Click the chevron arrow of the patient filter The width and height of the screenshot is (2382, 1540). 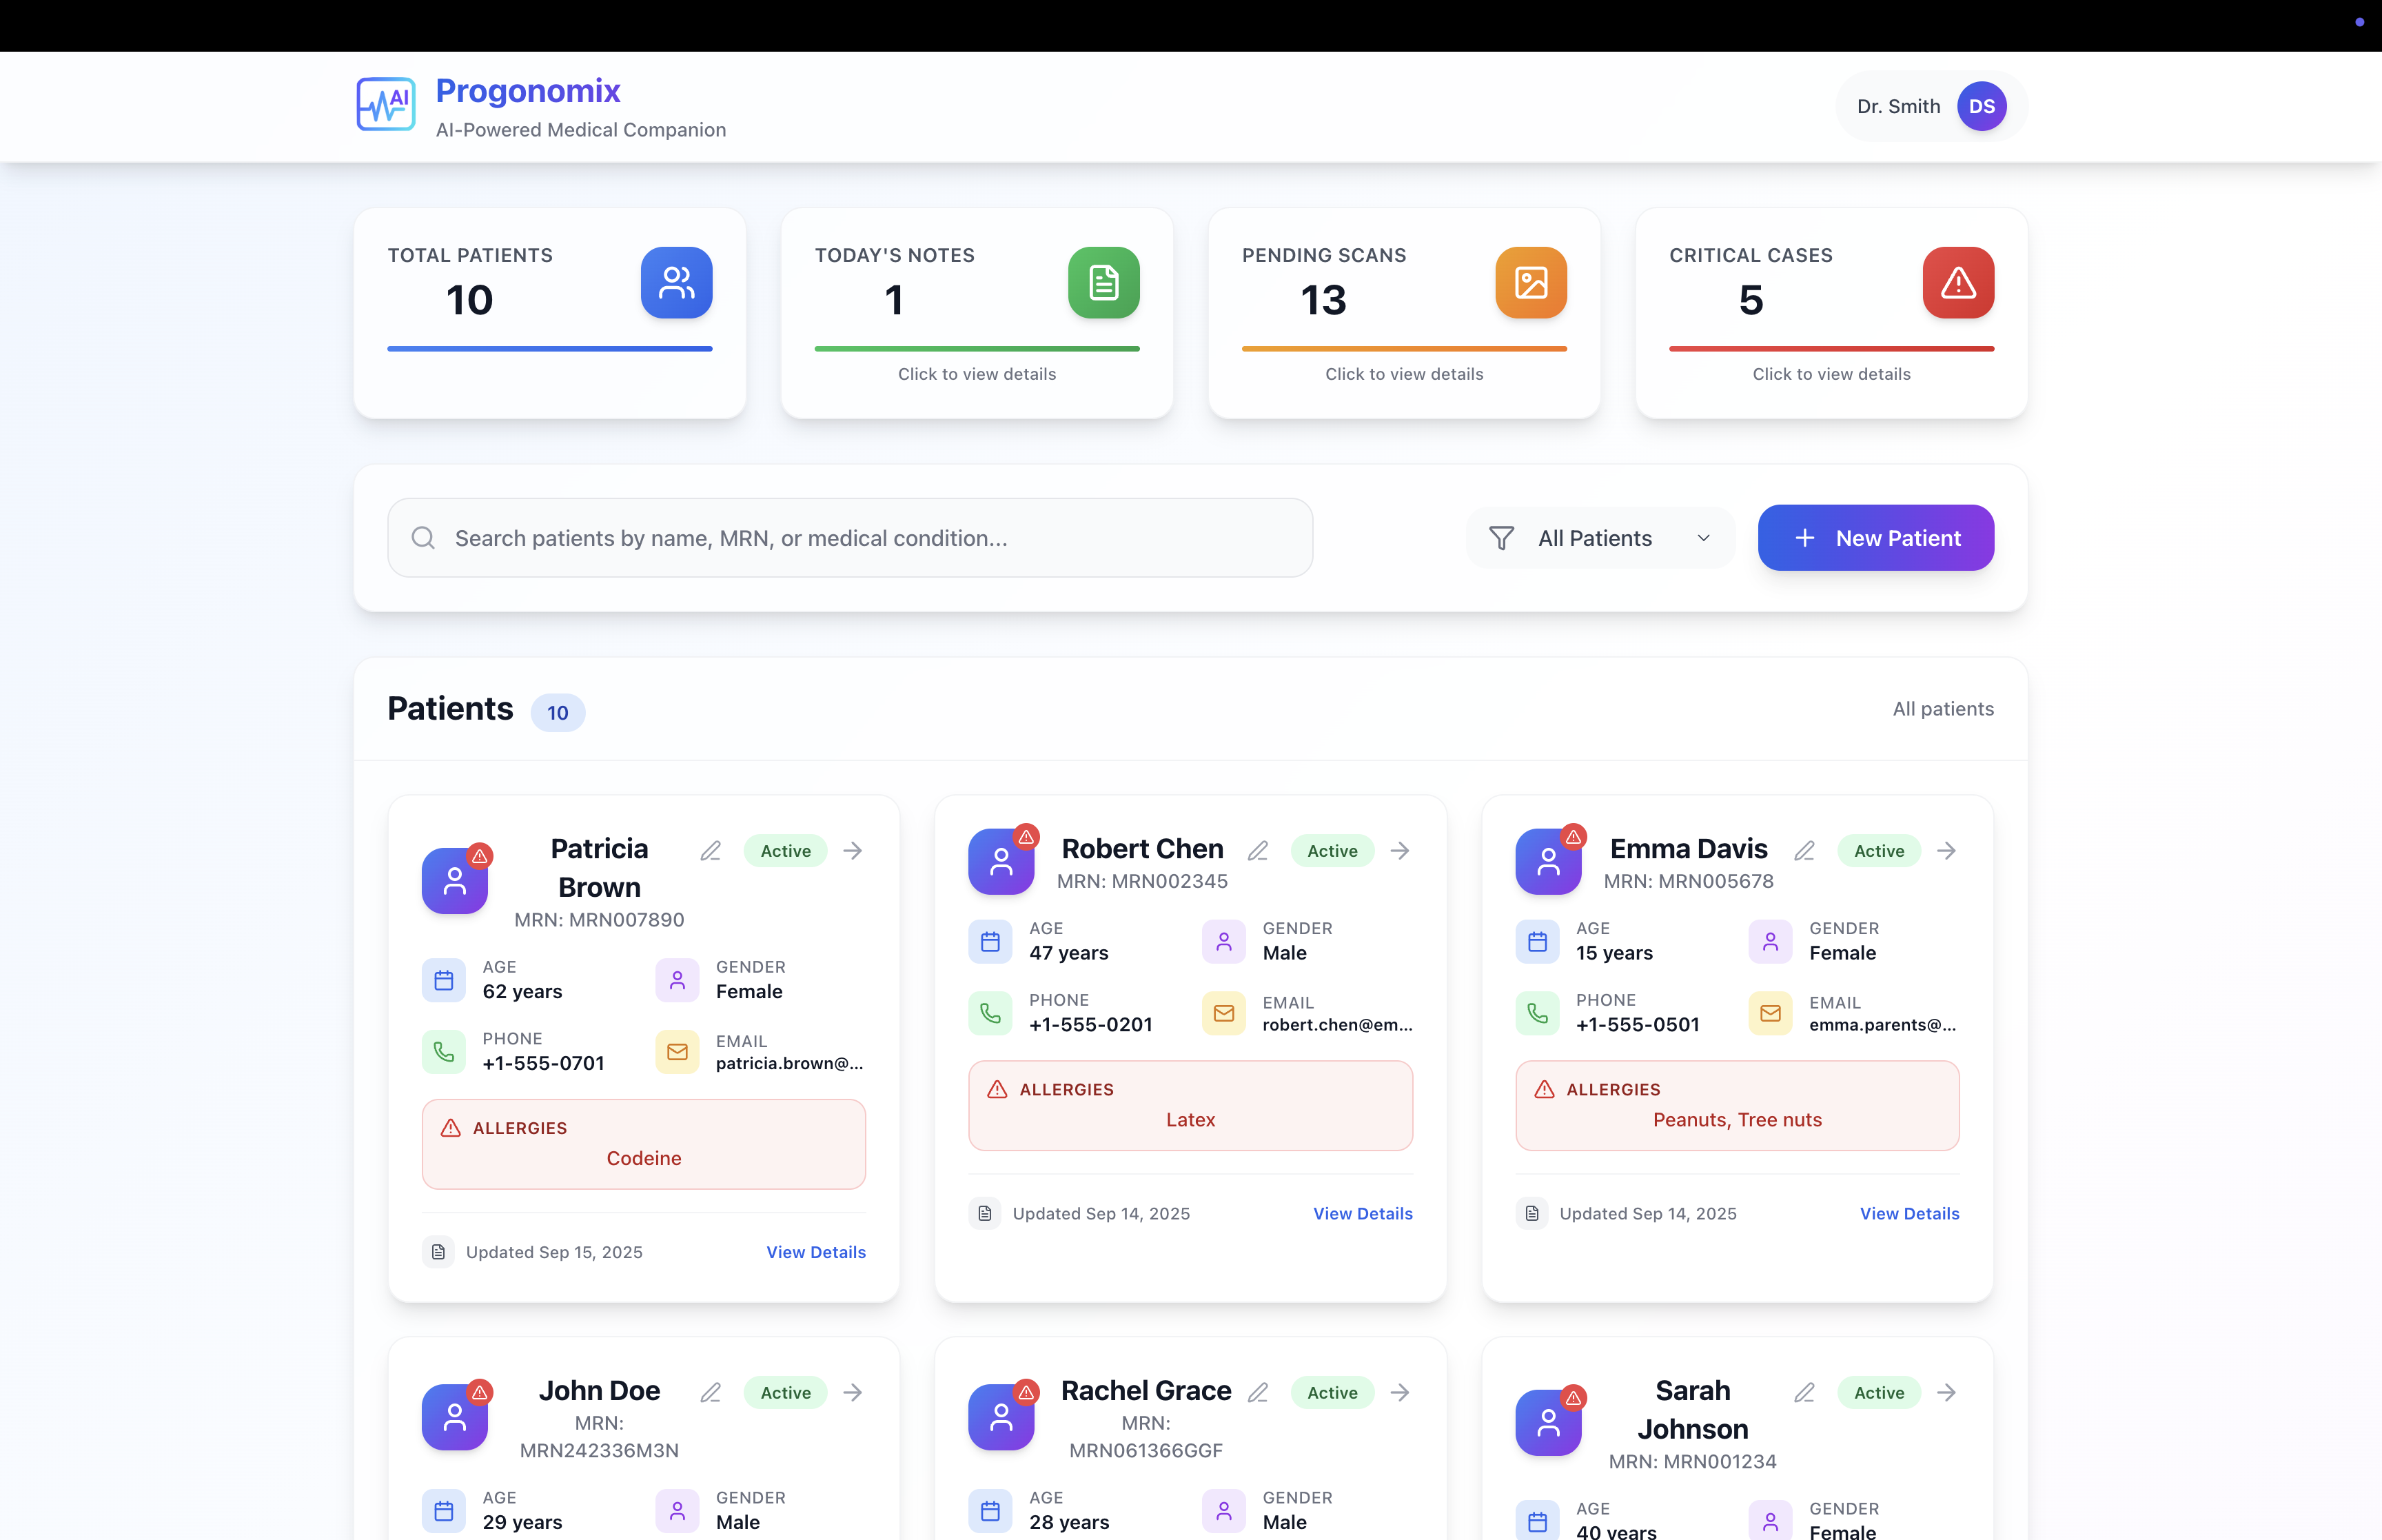[1703, 538]
